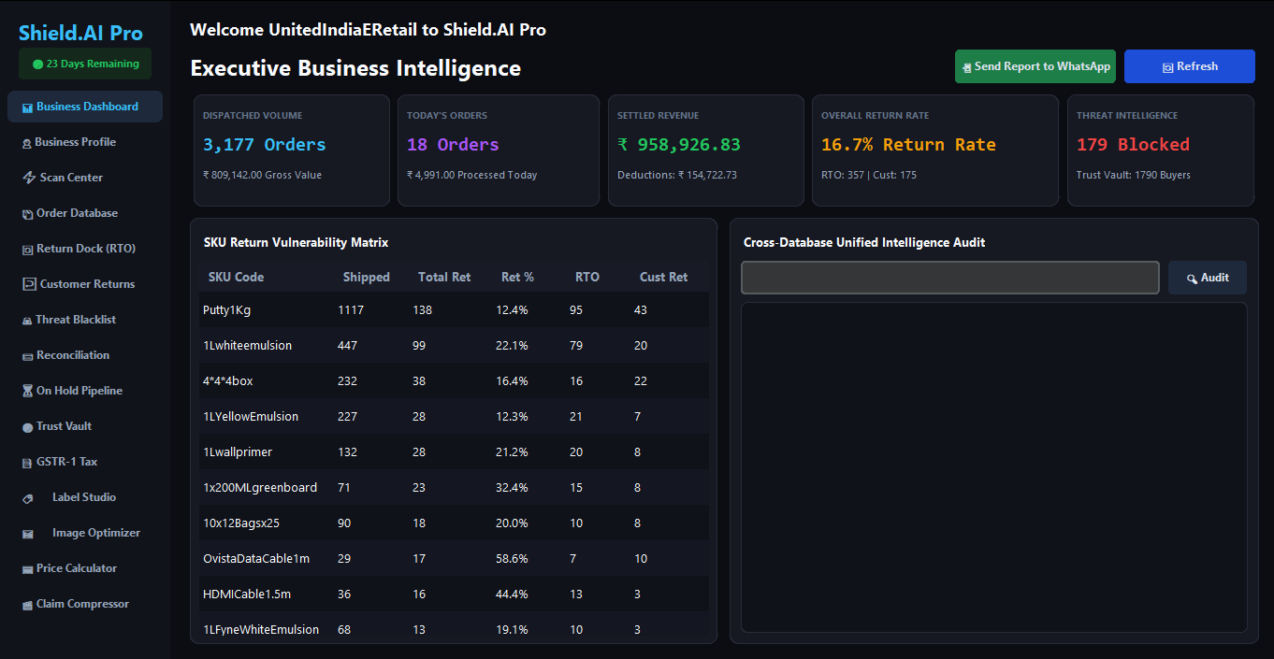Select the 1x200MLgreenboard SKU row
Image resolution: width=1274 pixels, height=659 pixels.
[x=453, y=487]
